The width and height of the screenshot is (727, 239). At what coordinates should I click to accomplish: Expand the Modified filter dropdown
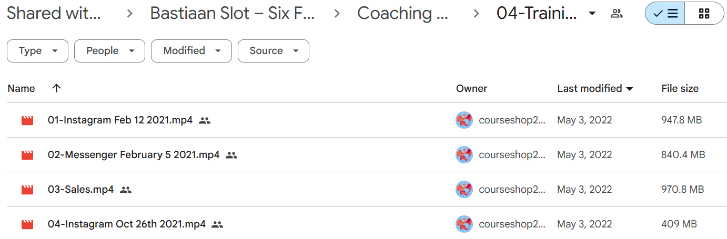[x=191, y=51]
